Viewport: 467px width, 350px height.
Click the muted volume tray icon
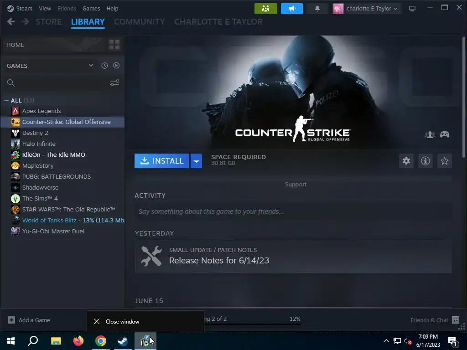tap(408, 341)
